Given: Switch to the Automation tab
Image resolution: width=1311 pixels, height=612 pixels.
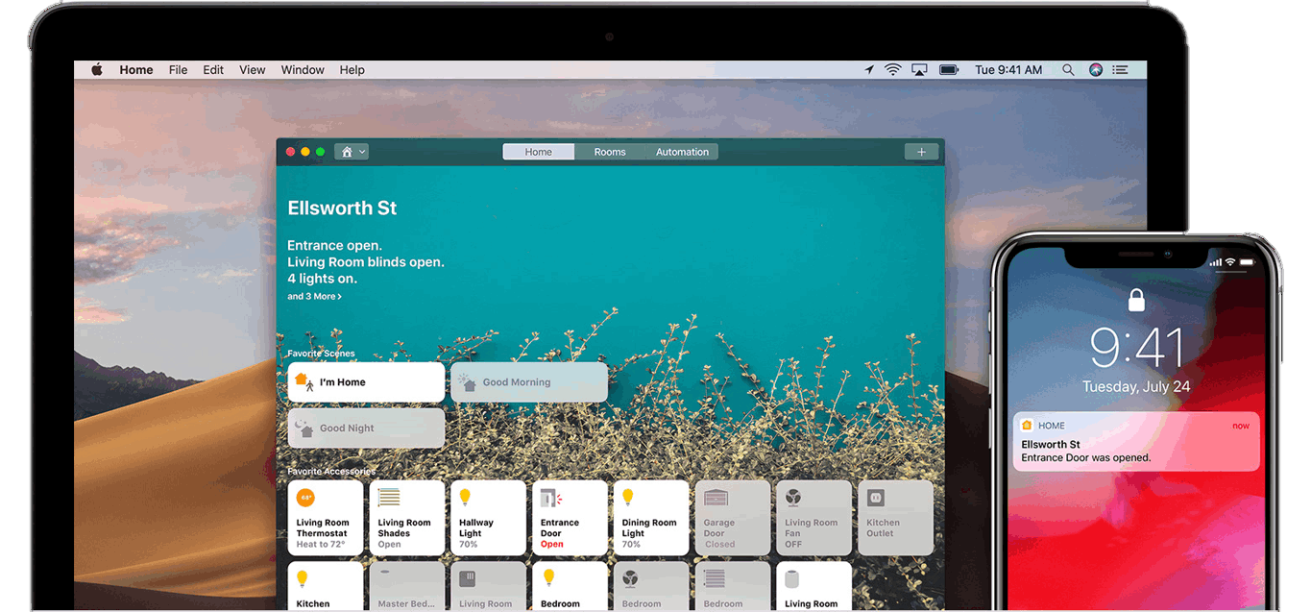Looking at the screenshot, I should [682, 152].
